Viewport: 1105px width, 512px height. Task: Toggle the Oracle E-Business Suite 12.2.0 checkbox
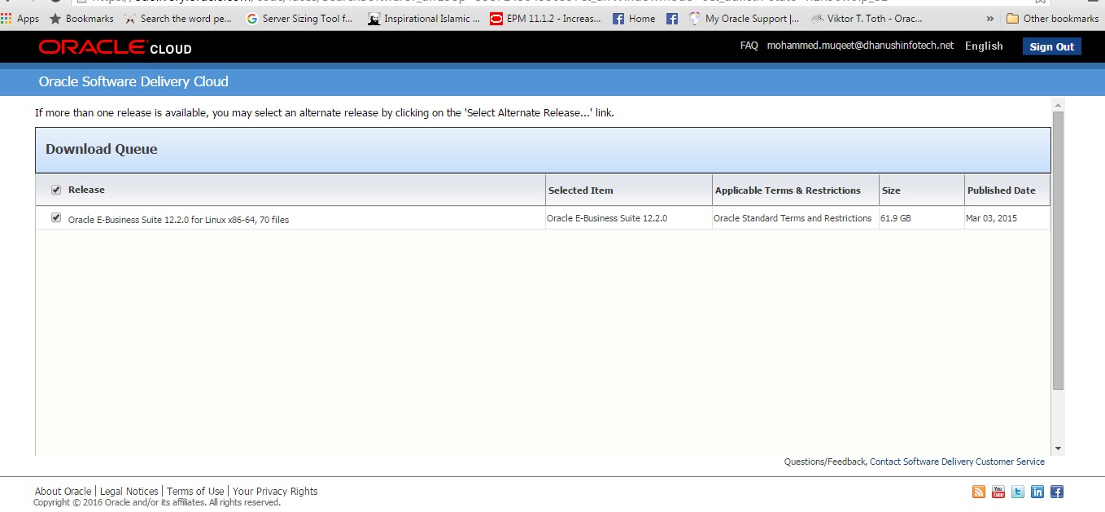[x=55, y=217]
